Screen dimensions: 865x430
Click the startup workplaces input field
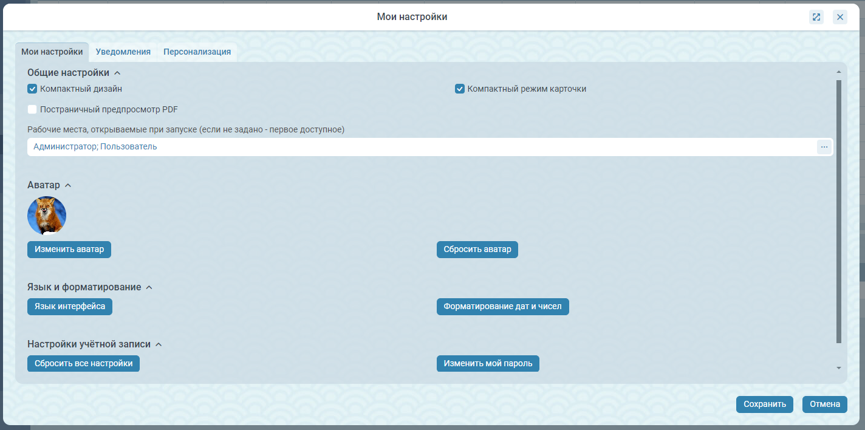pos(419,147)
